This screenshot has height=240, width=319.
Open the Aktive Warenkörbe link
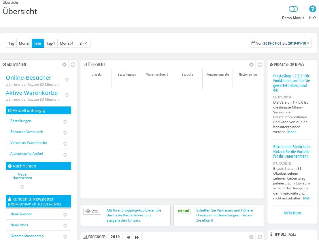32,93
